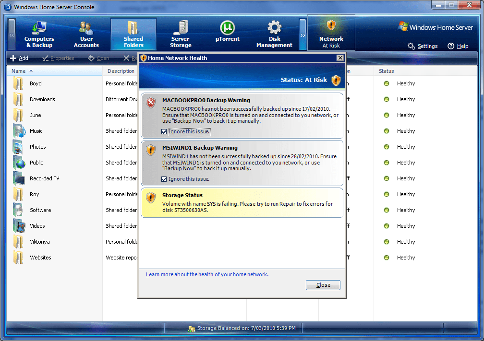Click the Properties toolbar button
This screenshot has height=341, width=484.
point(59,58)
